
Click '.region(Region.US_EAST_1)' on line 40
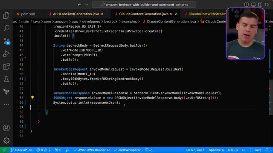[x=77, y=26]
